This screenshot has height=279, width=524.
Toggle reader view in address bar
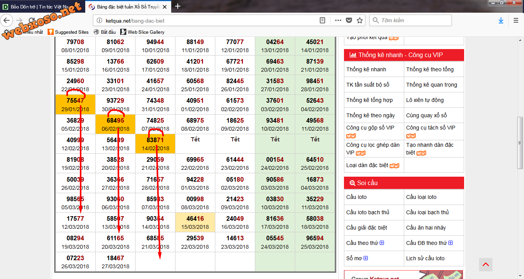322,21
